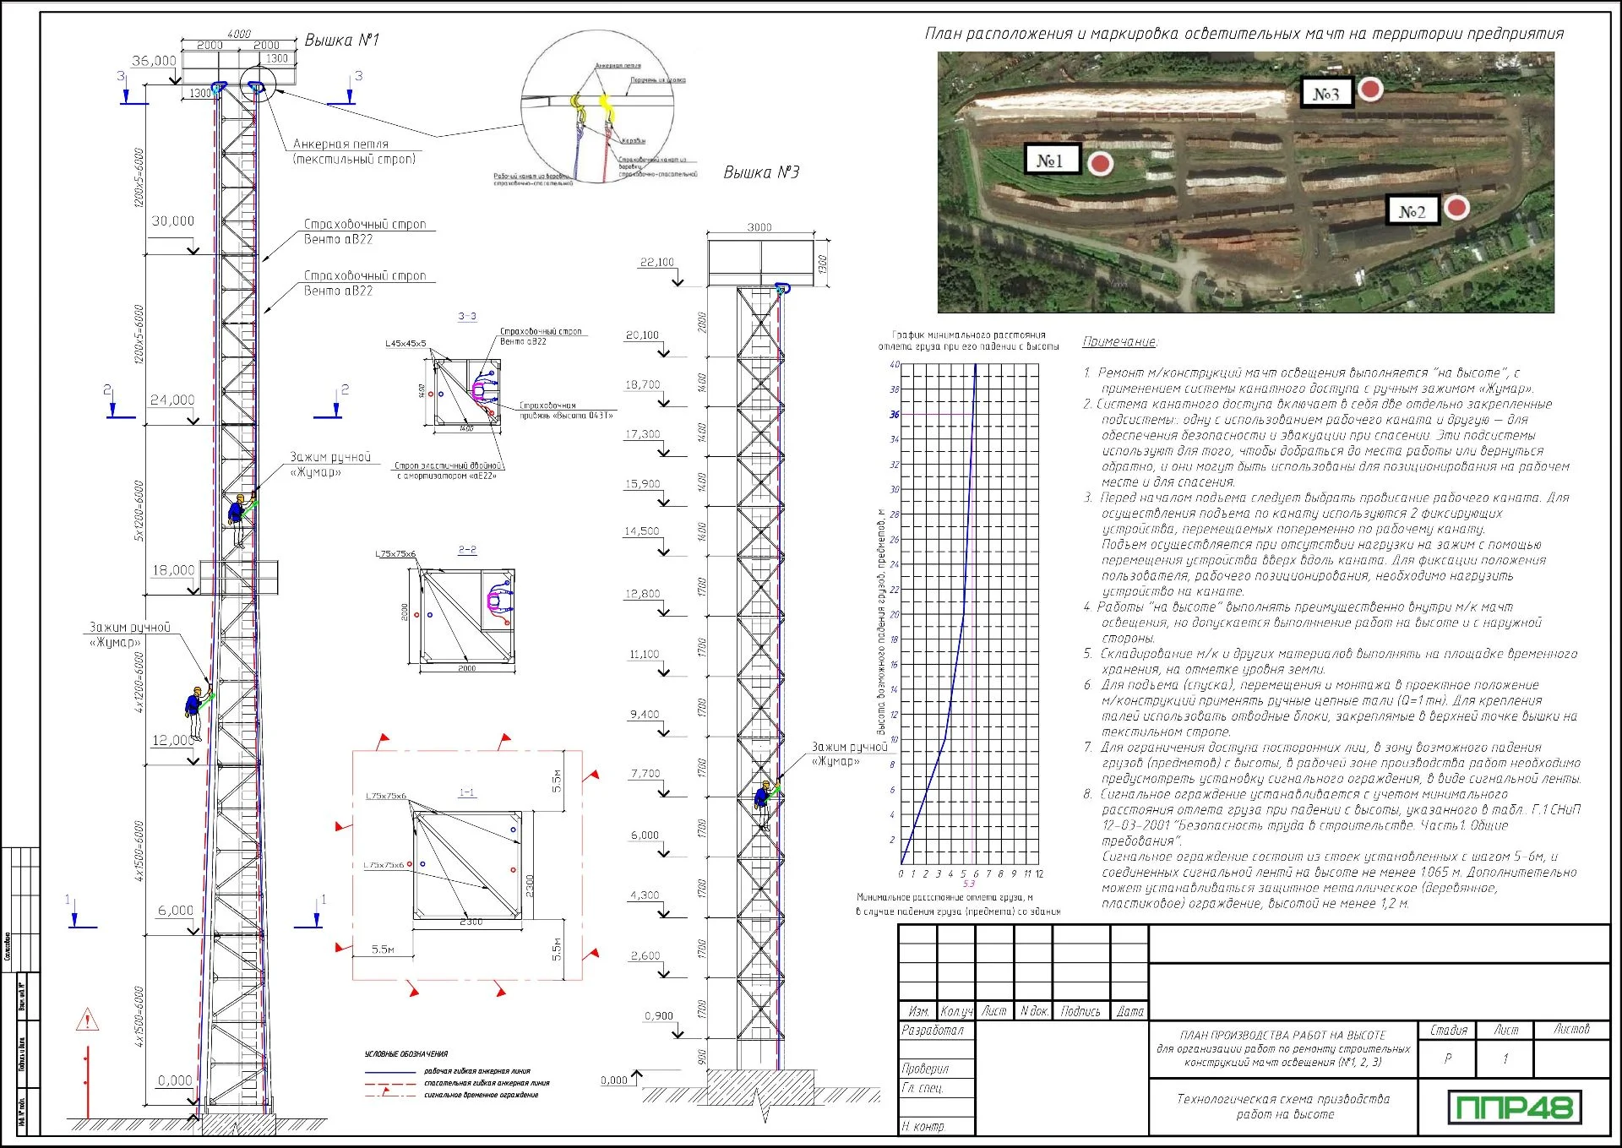Click the Вышка №3 title label

tap(760, 172)
